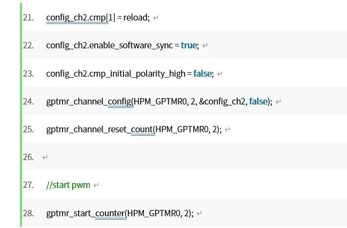This screenshot has width=347, height=228.
Task: Click the paragraph mark ending line 22
Action: click(205, 45)
